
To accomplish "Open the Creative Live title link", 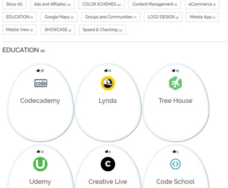I will [x=108, y=181].
